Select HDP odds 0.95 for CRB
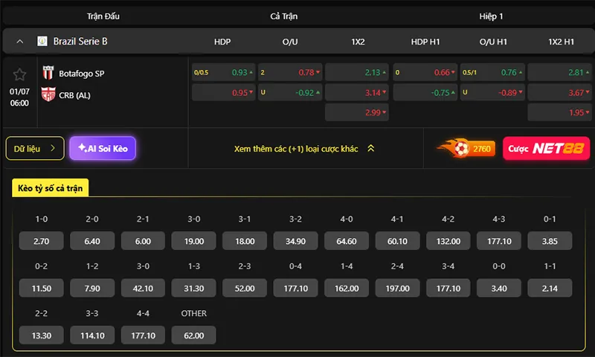This screenshot has height=357, width=595. click(224, 92)
